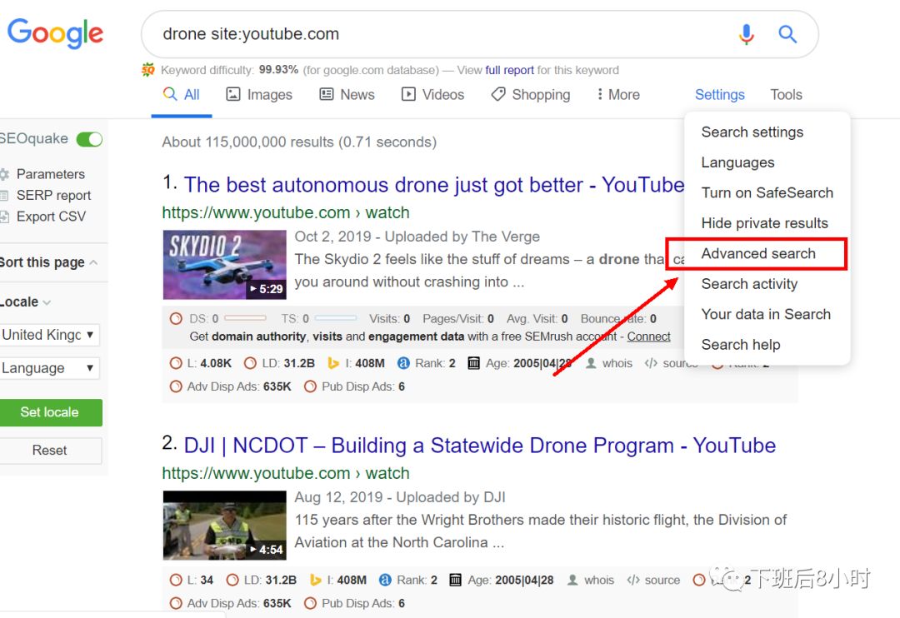Screen dimensions: 900x618
Task: Click the DS circle icon in first result
Action: click(176, 318)
